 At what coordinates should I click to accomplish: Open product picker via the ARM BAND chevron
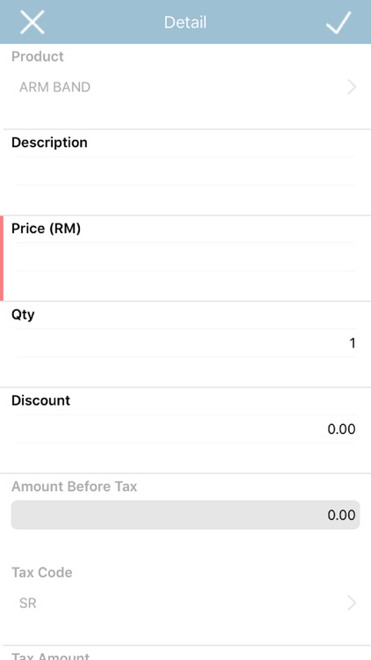pyautogui.click(x=352, y=87)
